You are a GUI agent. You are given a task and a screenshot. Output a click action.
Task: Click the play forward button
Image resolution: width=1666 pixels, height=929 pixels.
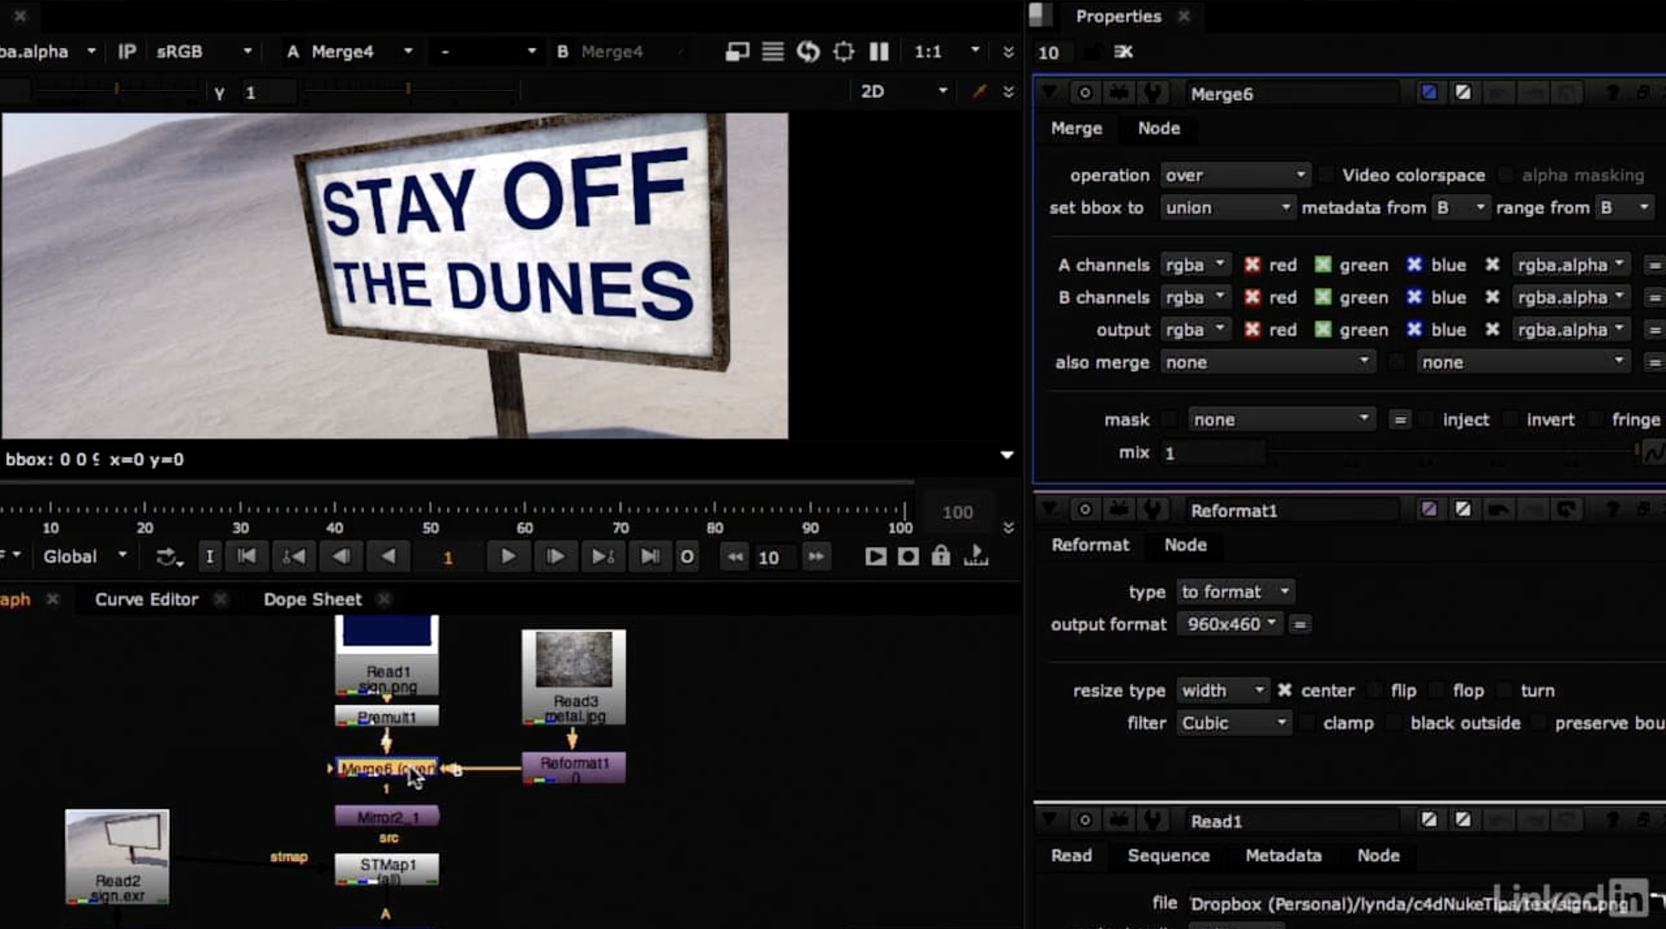pos(508,557)
